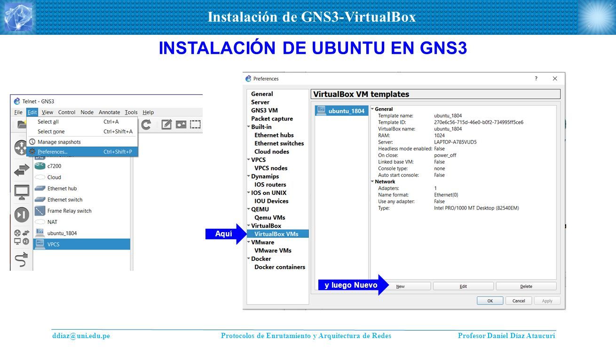Screen dimensions: 616x347
Task: Open the GNS3 VM preferences page
Action: coord(264,110)
